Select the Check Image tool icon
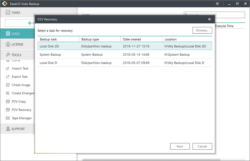 (8, 85)
